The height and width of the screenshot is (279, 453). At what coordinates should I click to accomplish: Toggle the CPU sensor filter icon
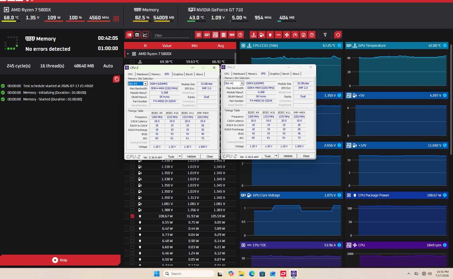[198, 35]
